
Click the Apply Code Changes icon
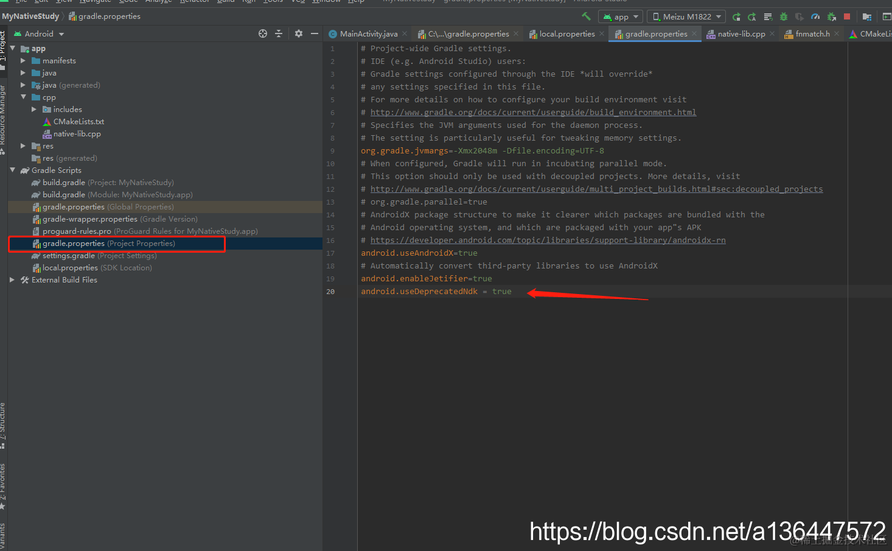pos(768,16)
